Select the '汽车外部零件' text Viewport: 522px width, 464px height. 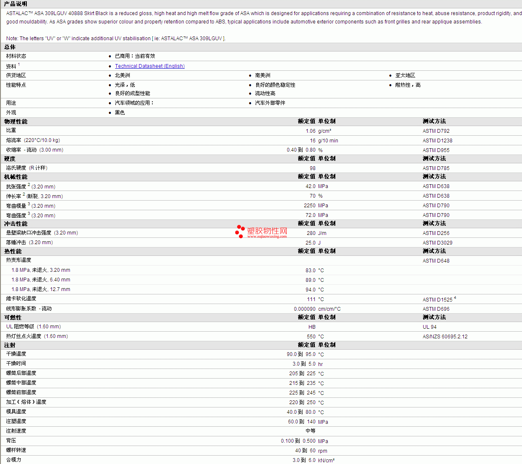270,103
